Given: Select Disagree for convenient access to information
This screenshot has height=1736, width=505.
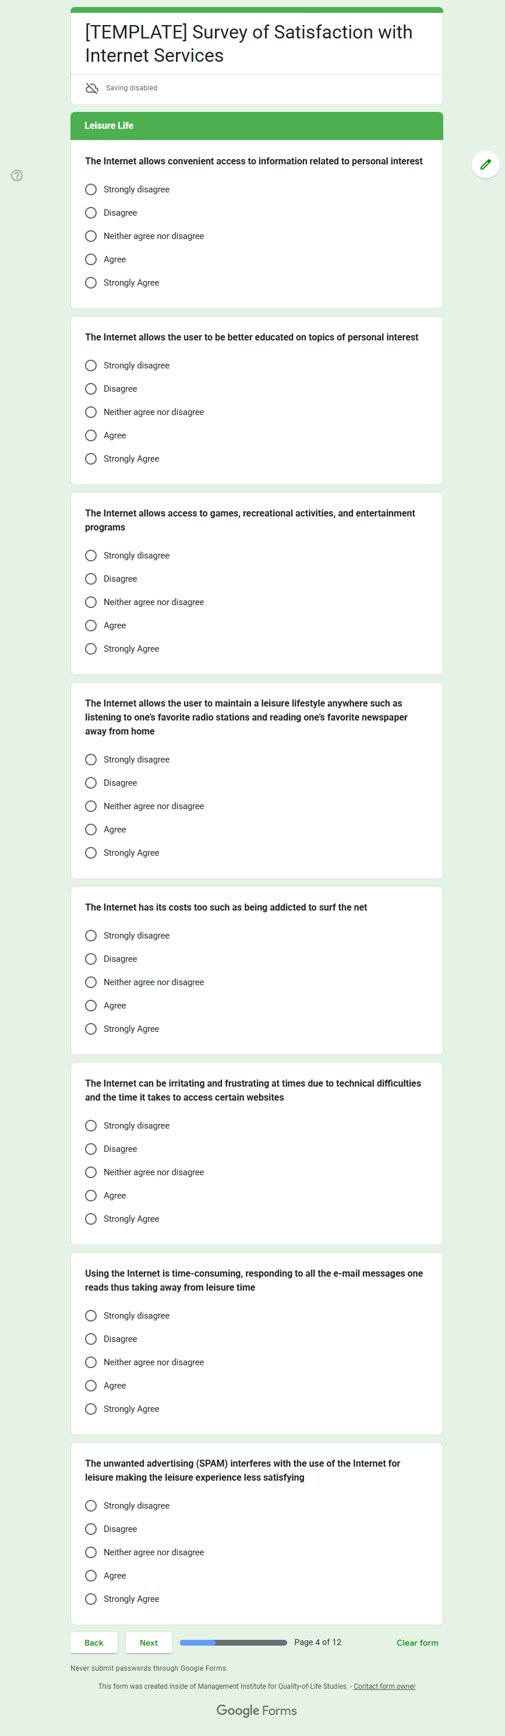Looking at the screenshot, I should click(91, 213).
